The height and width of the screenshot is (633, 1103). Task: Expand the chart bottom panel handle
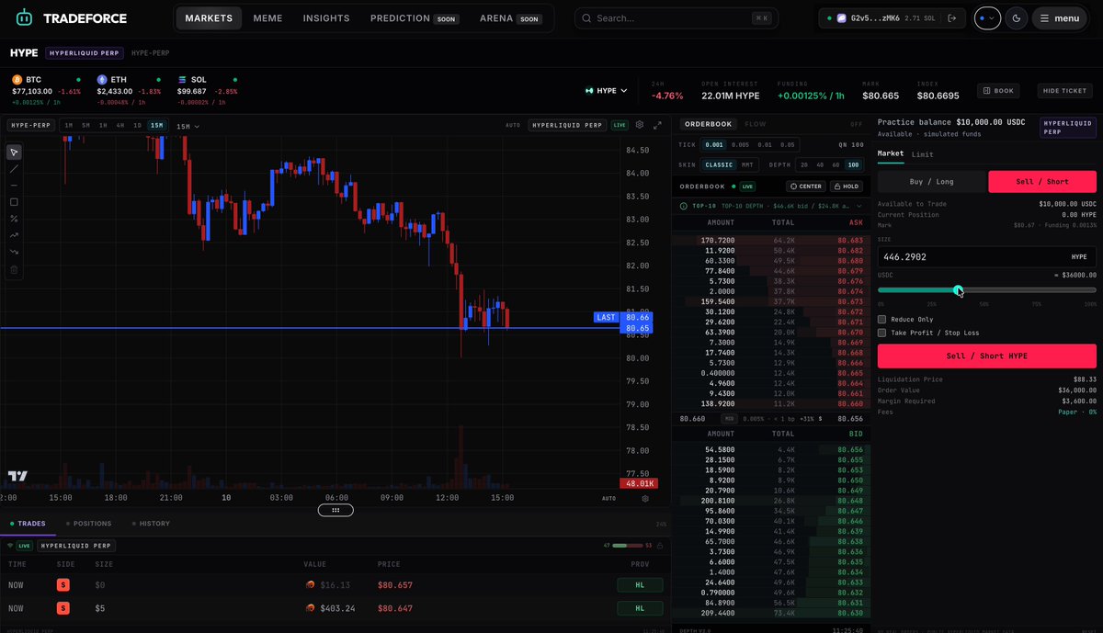coord(335,509)
